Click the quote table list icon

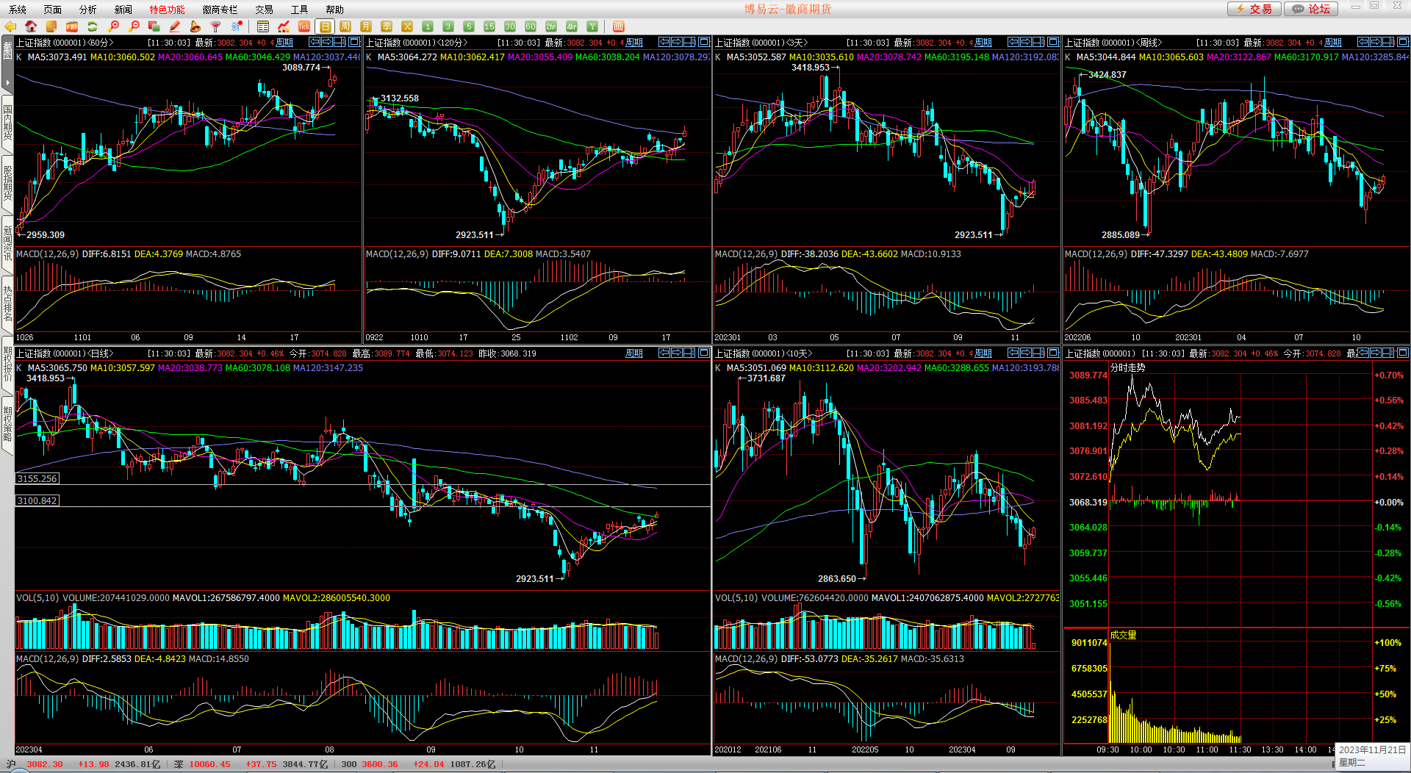pos(263,26)
